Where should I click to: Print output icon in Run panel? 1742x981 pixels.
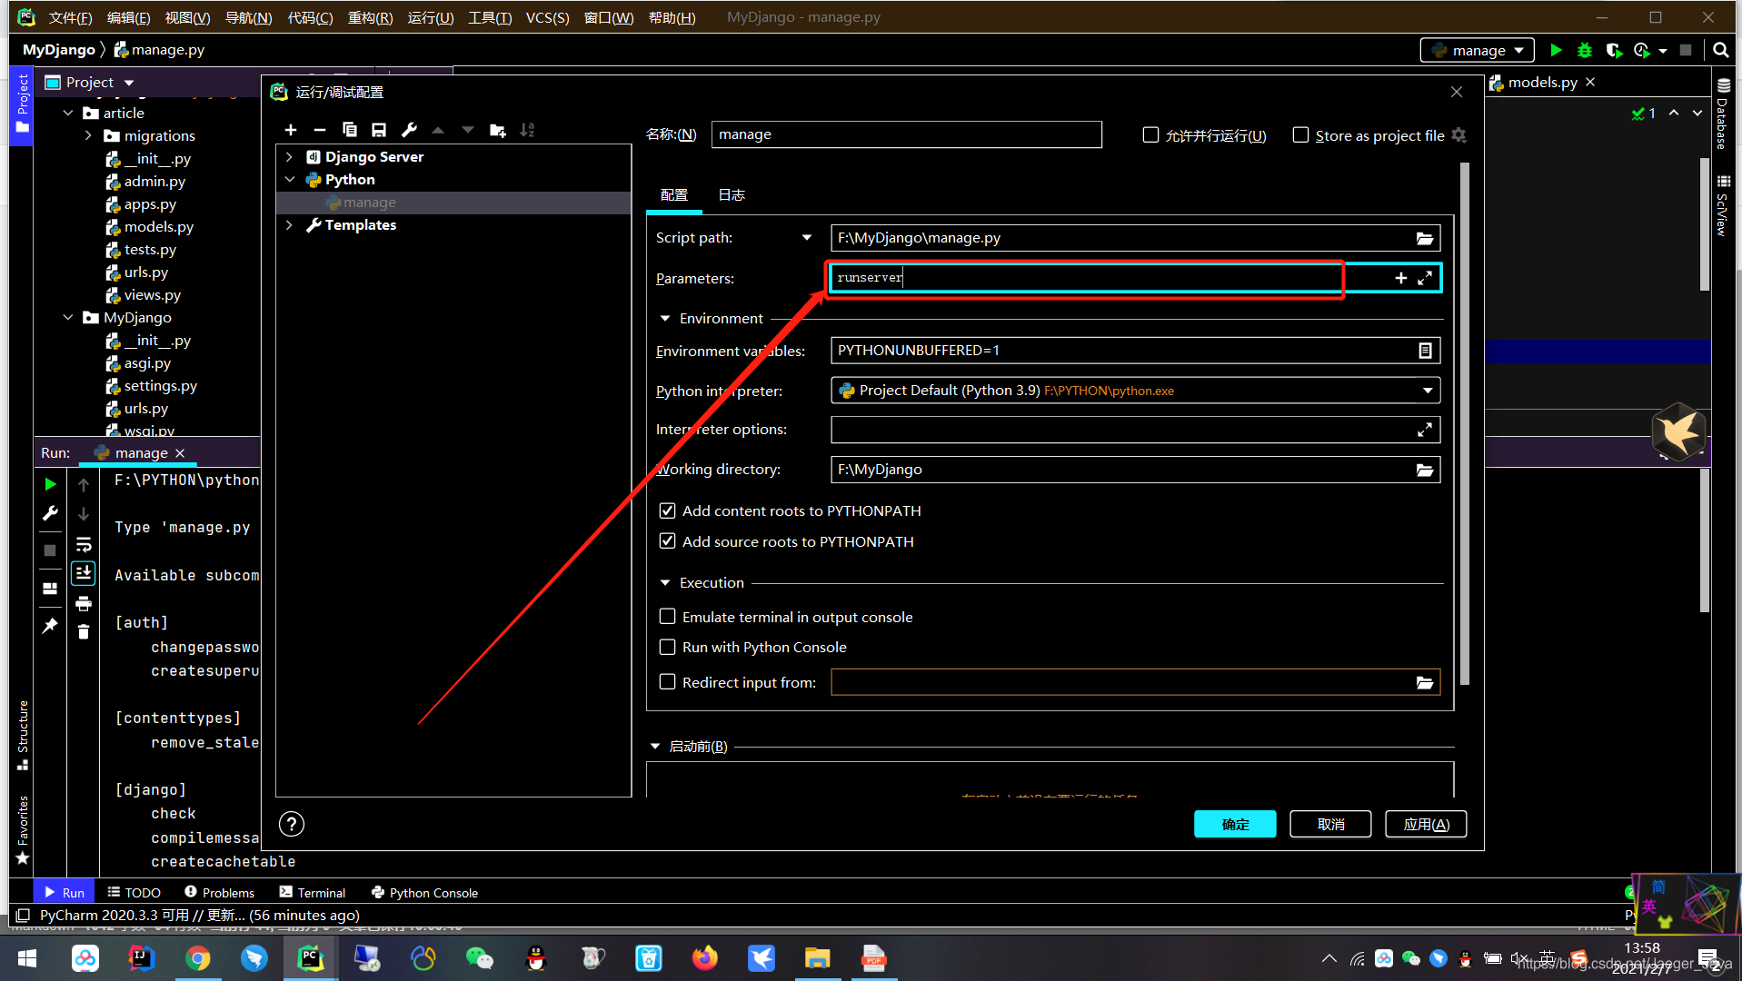(x=84, y=603)
